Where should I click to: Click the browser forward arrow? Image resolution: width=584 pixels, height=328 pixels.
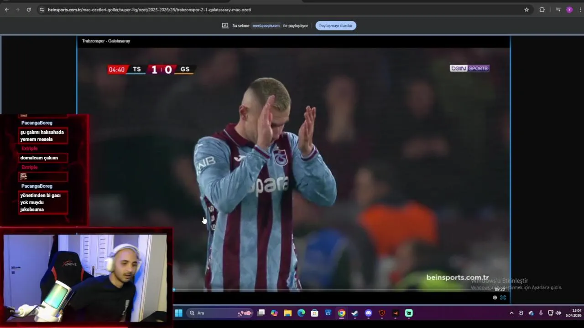click(x=18, y=10)
